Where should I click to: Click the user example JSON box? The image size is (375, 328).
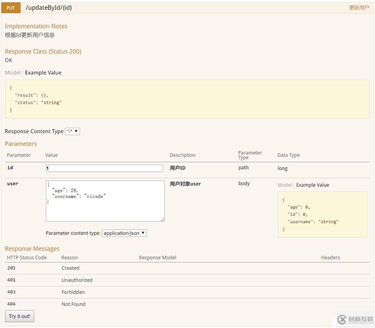(x=323, y=214)
